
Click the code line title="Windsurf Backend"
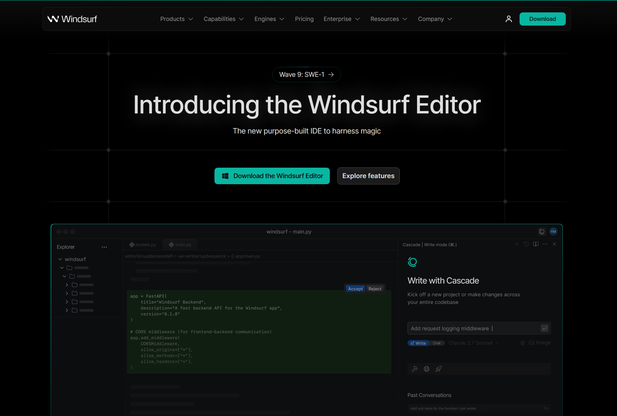(x=173, y=302)
